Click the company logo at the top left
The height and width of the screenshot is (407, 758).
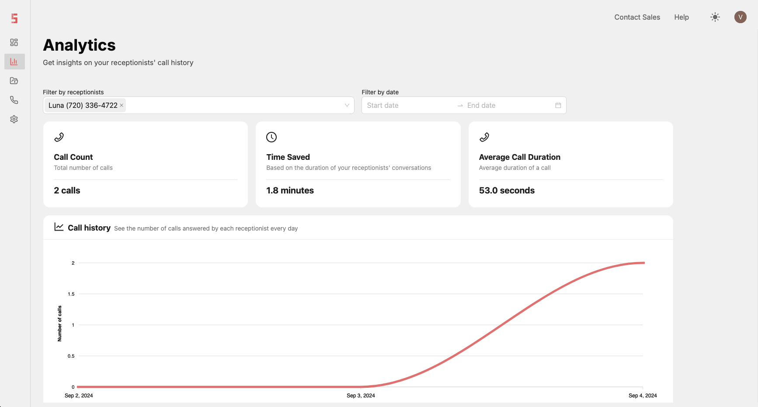pos(14,18)
